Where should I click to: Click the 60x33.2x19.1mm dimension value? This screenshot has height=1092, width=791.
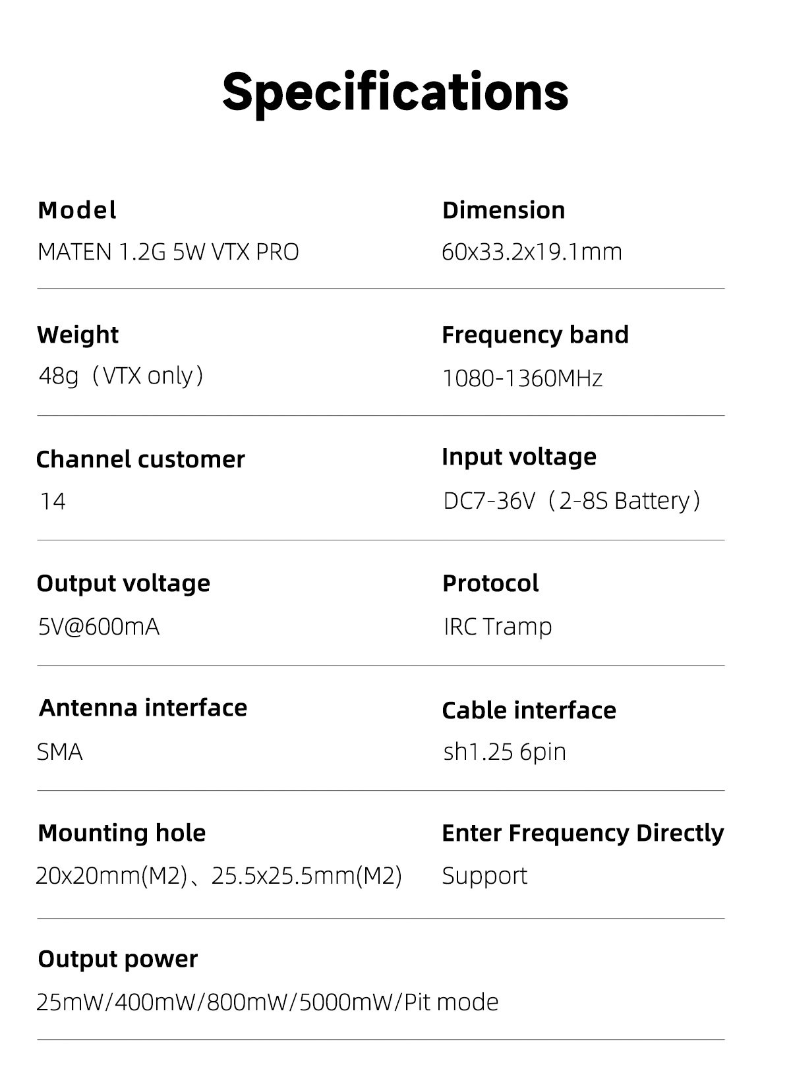click(x=531, y=252)
